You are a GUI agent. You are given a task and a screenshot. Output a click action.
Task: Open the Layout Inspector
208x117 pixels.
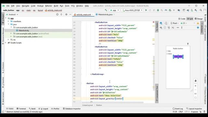[x=194, y=109]
